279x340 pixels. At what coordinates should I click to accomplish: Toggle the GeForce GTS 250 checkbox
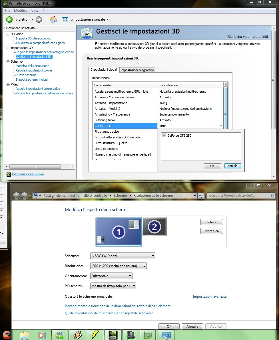[164, 136]
